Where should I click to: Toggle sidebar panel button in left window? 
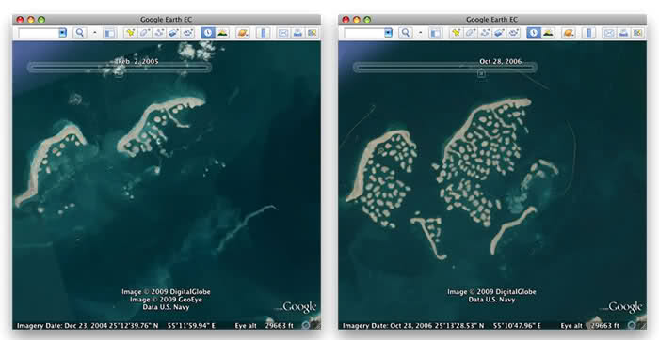pyautogui.click(x=109, y=33)
